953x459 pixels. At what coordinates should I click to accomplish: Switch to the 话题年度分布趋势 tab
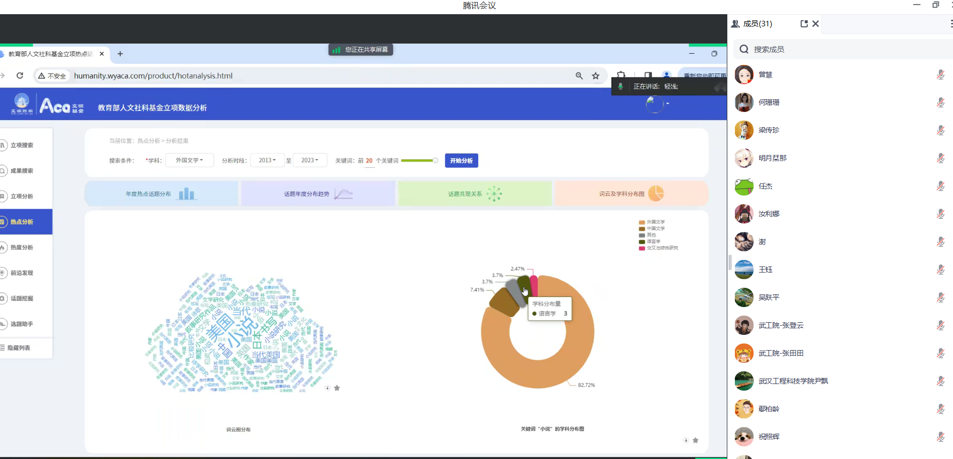318,194
